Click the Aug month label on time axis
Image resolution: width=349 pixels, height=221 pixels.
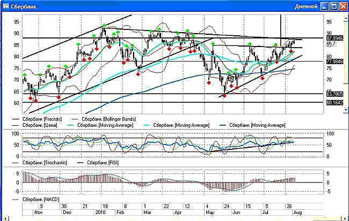click(x=298, y=212)
